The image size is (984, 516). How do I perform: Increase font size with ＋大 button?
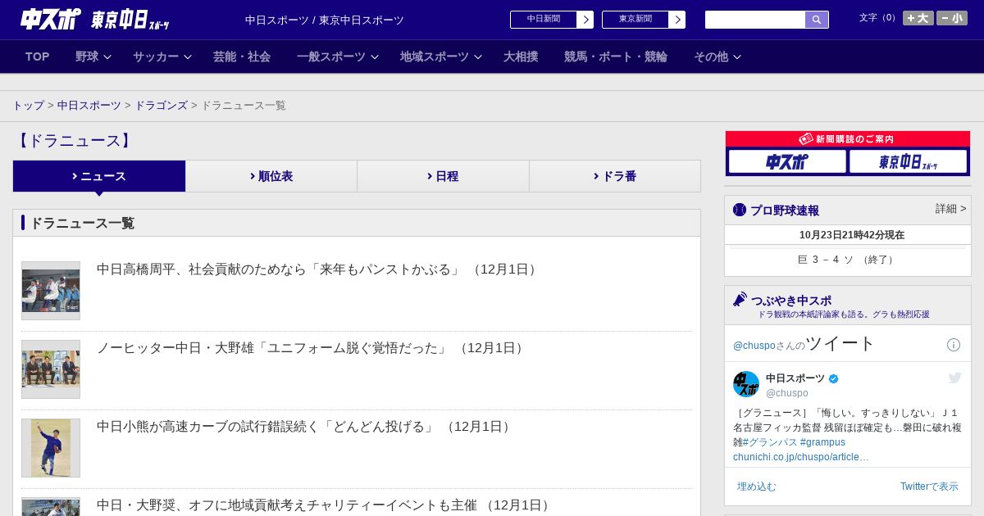click(918, 18)
